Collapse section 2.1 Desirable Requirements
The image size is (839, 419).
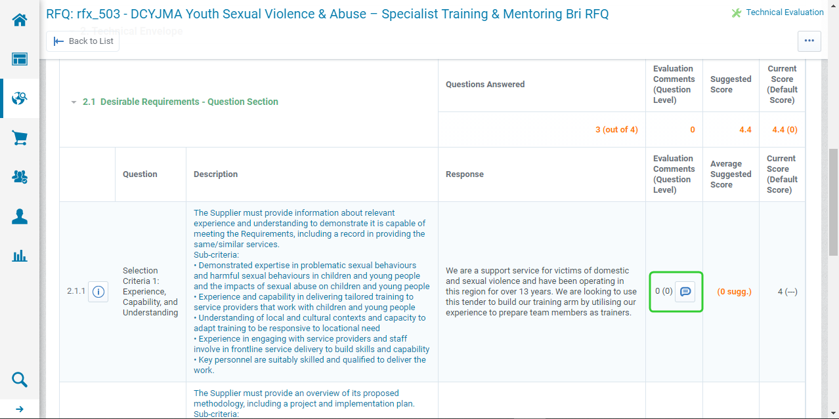click(x=74, y=102)
